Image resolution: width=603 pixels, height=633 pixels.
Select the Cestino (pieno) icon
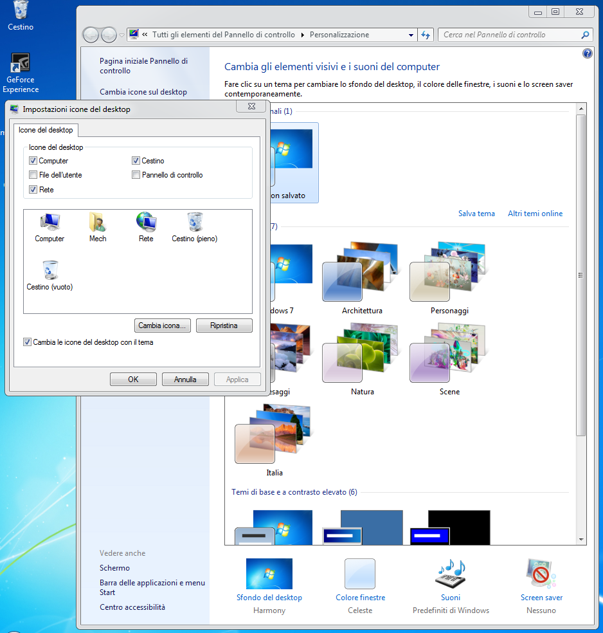coord(194,223)
